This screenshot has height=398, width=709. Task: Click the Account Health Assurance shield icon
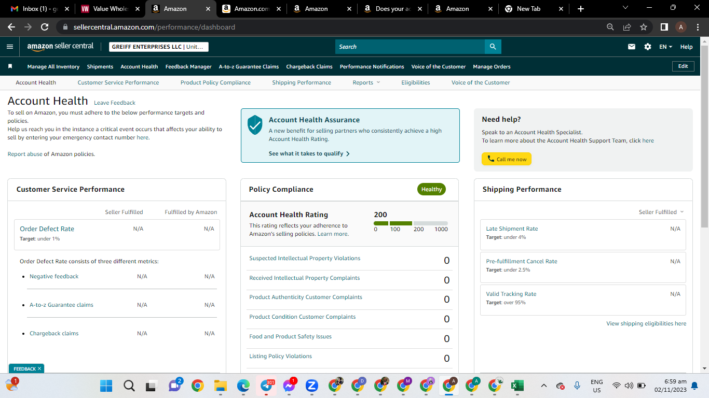pyautogui.click(x=255, y=125)
